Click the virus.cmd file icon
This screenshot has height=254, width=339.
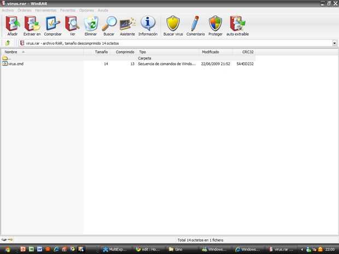click(5, 64)
